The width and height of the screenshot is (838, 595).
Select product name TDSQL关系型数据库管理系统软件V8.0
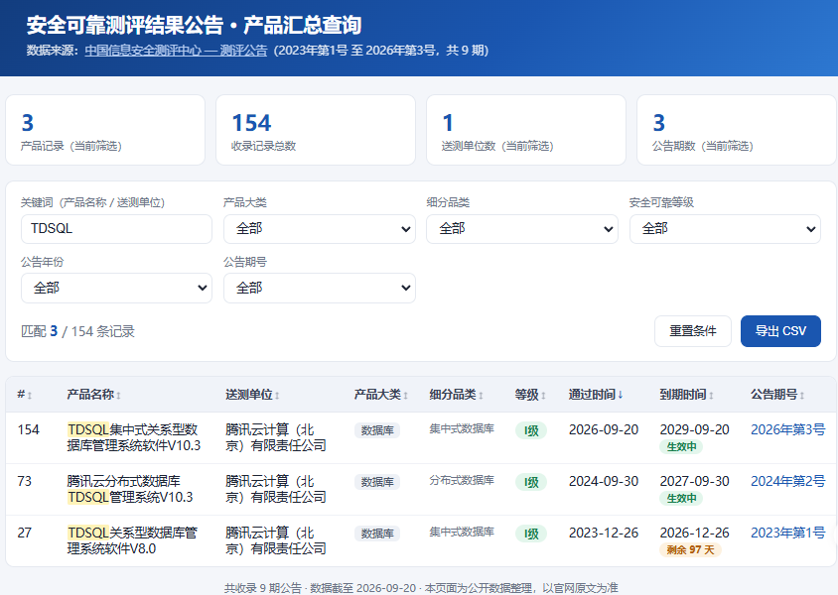point(132,540)
